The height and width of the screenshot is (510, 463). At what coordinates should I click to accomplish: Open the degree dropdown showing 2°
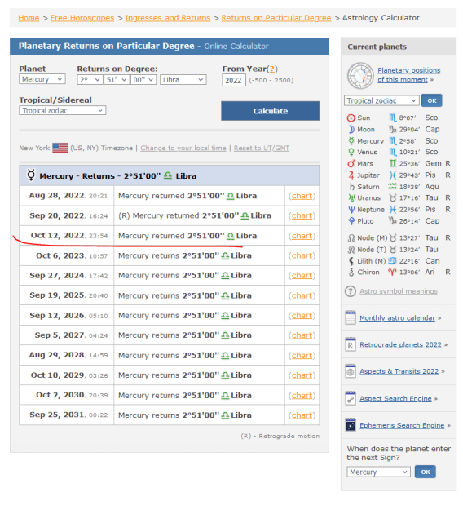click(90, 80)
